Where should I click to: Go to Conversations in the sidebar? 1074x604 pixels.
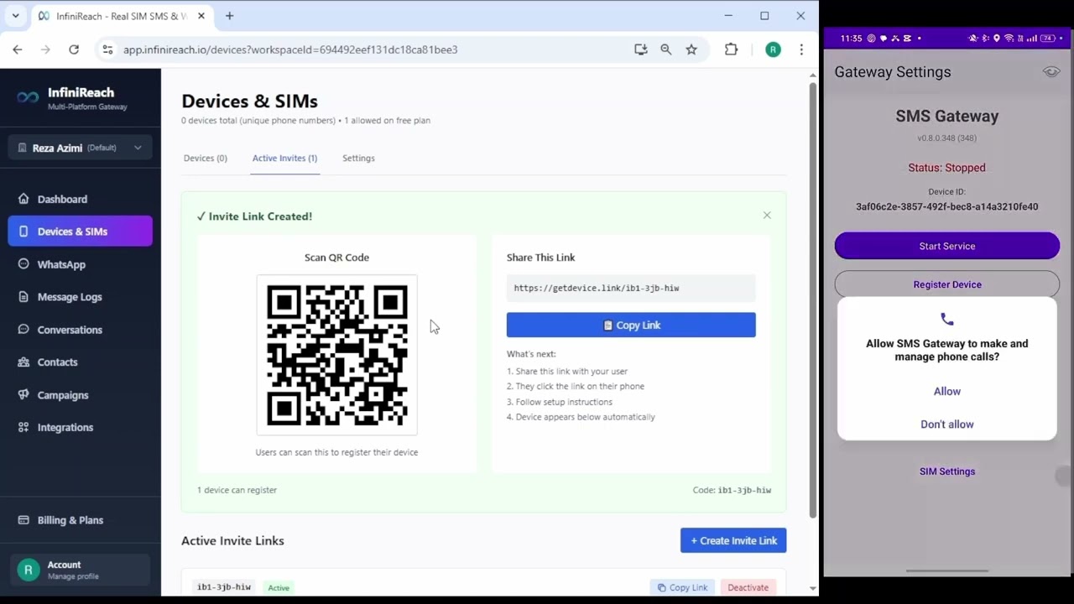pyautogui.click(x=81, y=330)
